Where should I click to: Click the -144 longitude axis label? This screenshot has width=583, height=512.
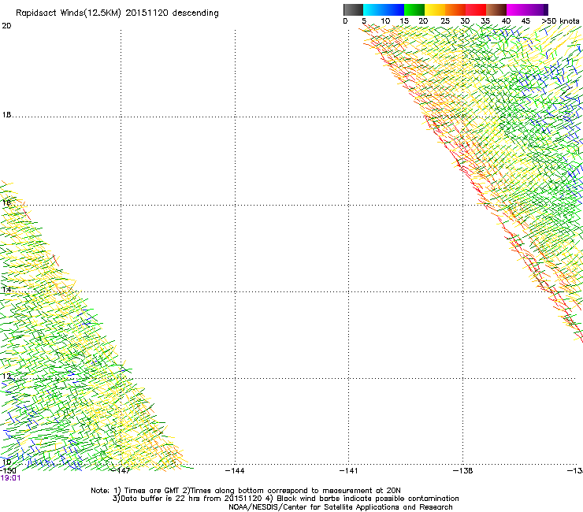[x=235, y=471]
